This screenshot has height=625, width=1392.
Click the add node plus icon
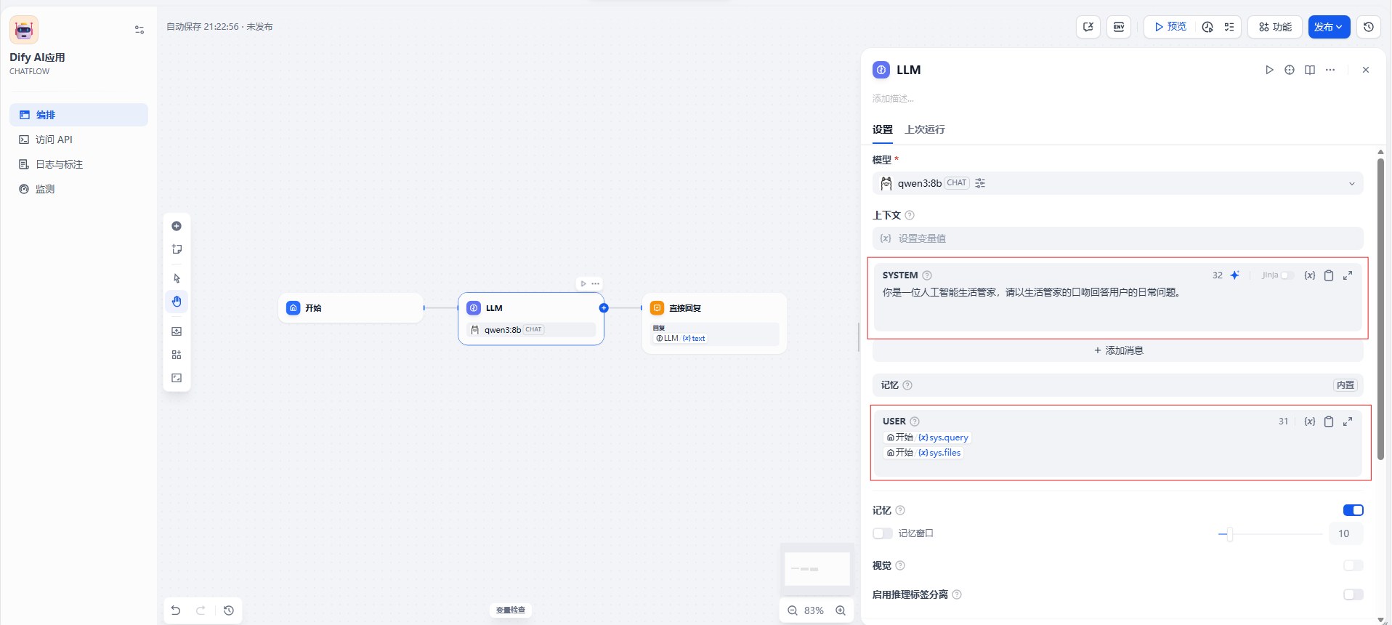[x=177, y=226]
